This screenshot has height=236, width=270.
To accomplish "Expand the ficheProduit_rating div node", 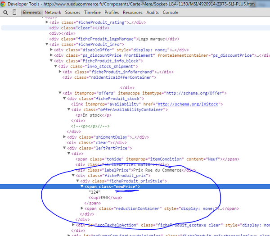I will 47,22.
